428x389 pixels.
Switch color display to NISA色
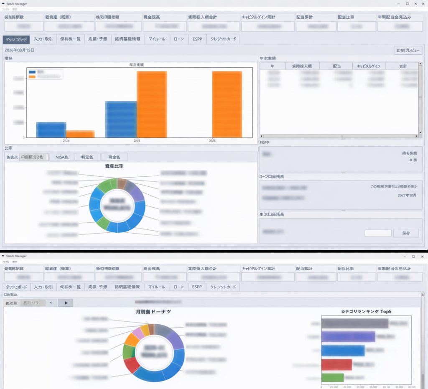[x=61, y=157]
